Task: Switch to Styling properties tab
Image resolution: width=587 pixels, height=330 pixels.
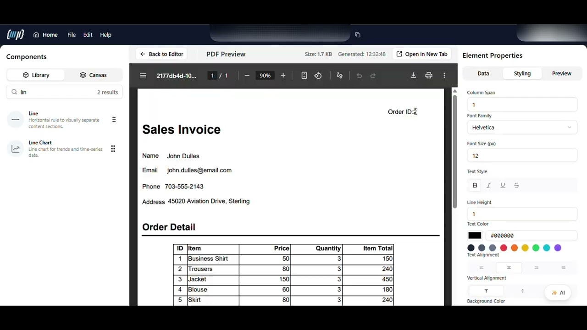Action: pos(522,73)
